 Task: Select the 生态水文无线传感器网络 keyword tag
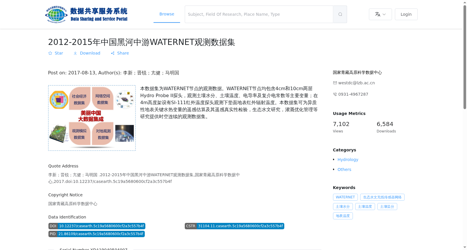coord(382,197)
